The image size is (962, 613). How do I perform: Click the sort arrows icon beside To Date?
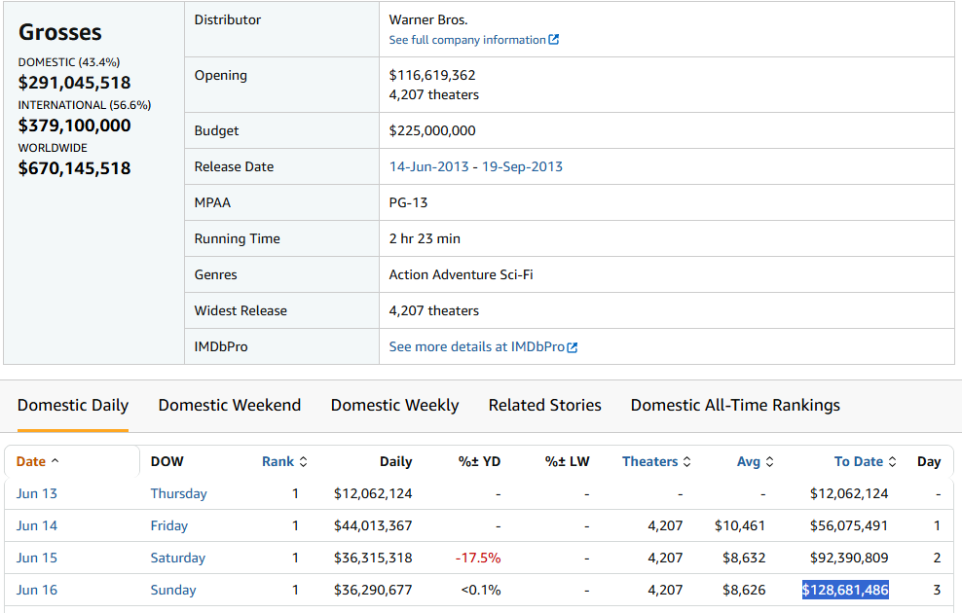point(893,462)
